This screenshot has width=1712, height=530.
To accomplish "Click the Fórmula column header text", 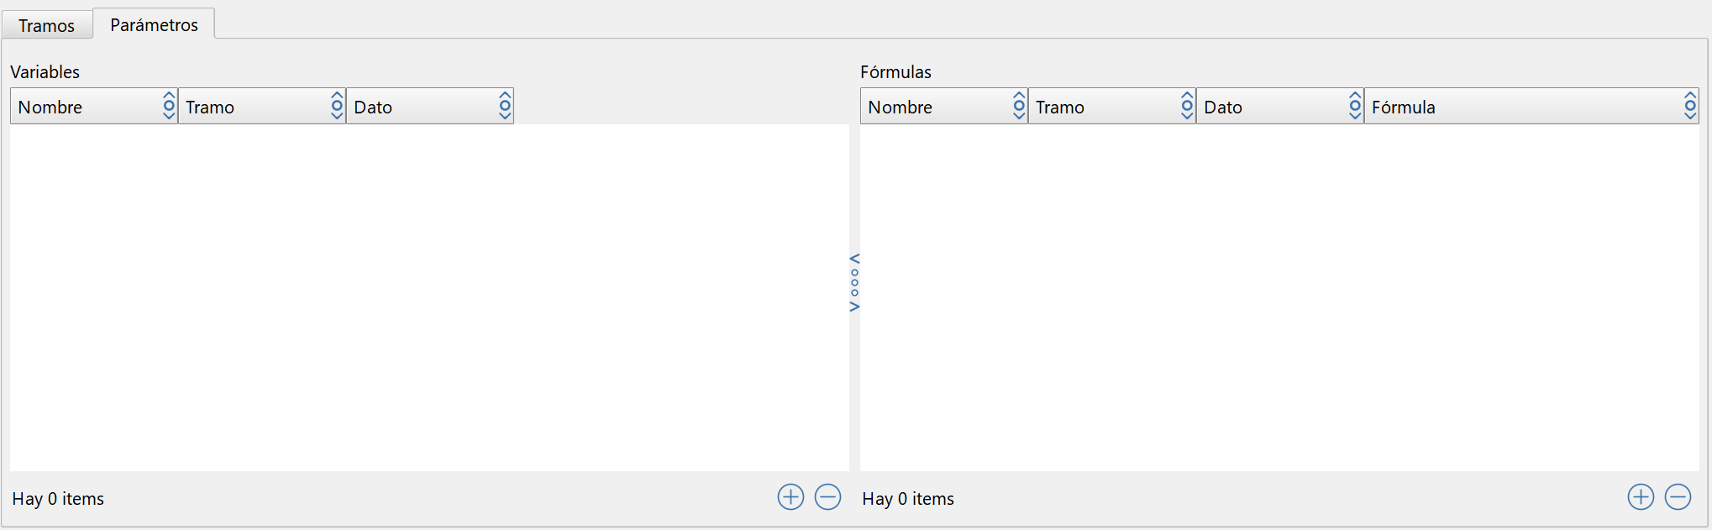I will pos(1403,108).
